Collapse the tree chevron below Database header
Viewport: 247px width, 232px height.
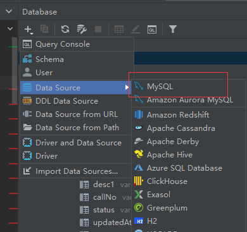point(10,28)
